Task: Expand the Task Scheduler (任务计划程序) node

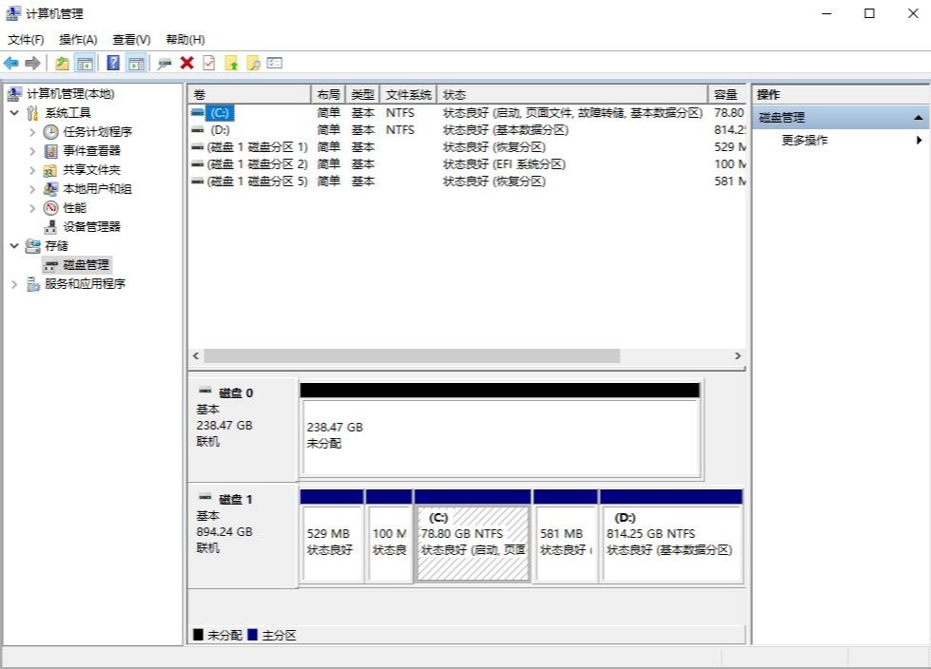Action: [32, 132]
